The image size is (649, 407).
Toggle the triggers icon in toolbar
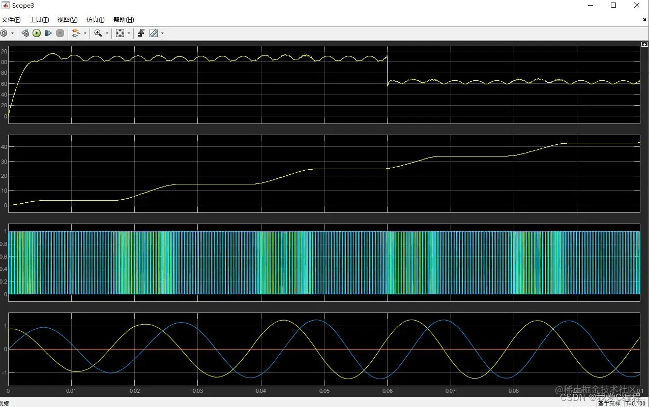pos(141,33)
